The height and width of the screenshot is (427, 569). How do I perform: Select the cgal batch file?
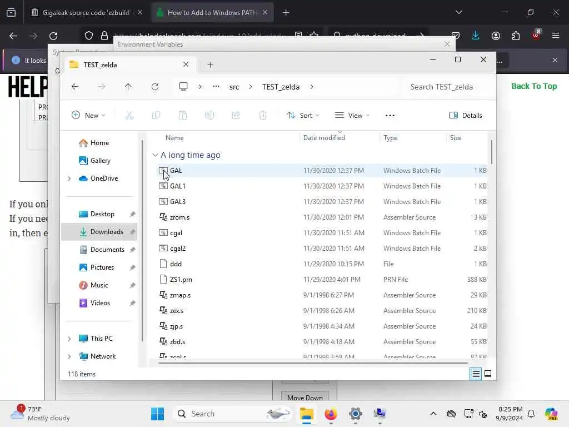coord(322,233)
